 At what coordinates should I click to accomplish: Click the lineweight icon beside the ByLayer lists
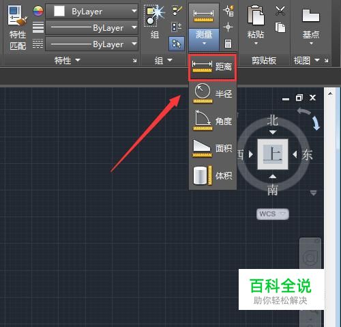[38, 27]
